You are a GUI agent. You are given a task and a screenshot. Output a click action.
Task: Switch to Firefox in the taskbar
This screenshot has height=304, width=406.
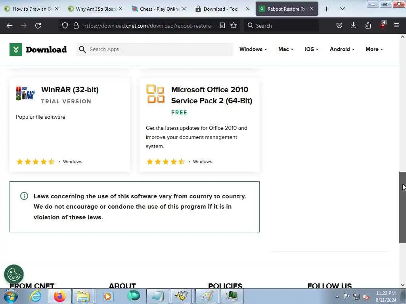point(59,296)
